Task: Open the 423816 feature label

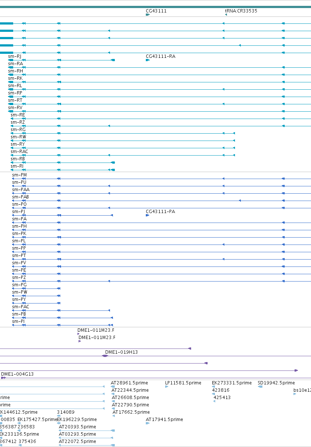Action: [x=221, y=390]
